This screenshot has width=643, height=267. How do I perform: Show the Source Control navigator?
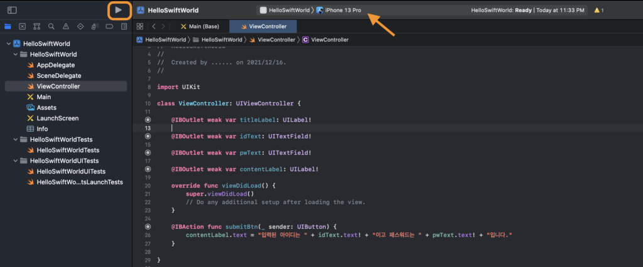22,27
